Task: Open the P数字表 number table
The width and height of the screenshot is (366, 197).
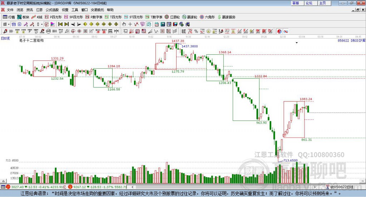Action: [94, 17]
